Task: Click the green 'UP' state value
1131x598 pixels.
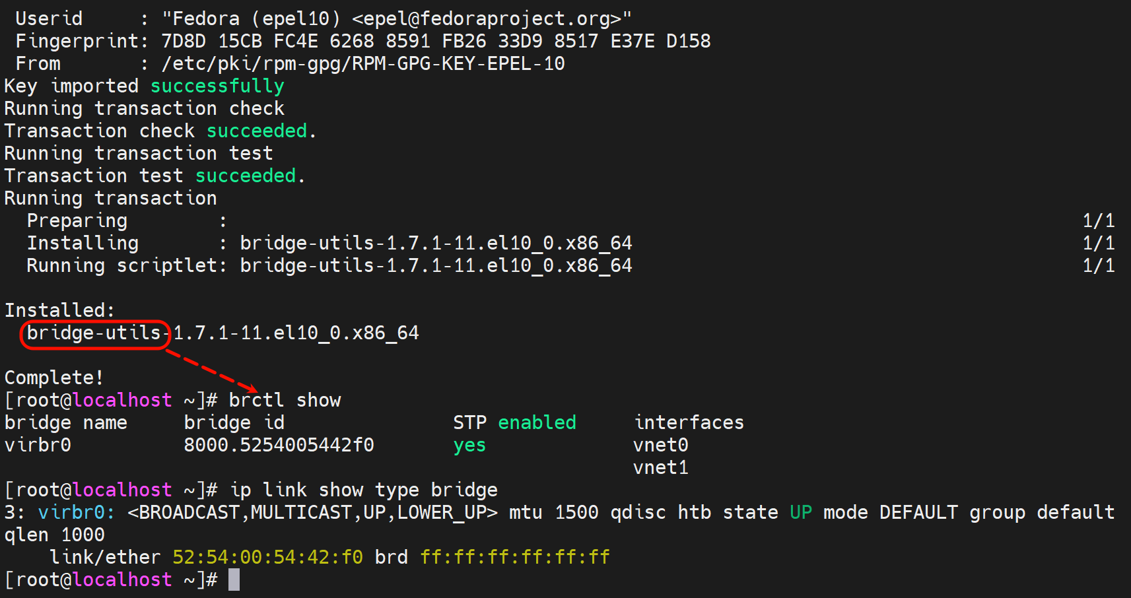Action: (800, 512)
